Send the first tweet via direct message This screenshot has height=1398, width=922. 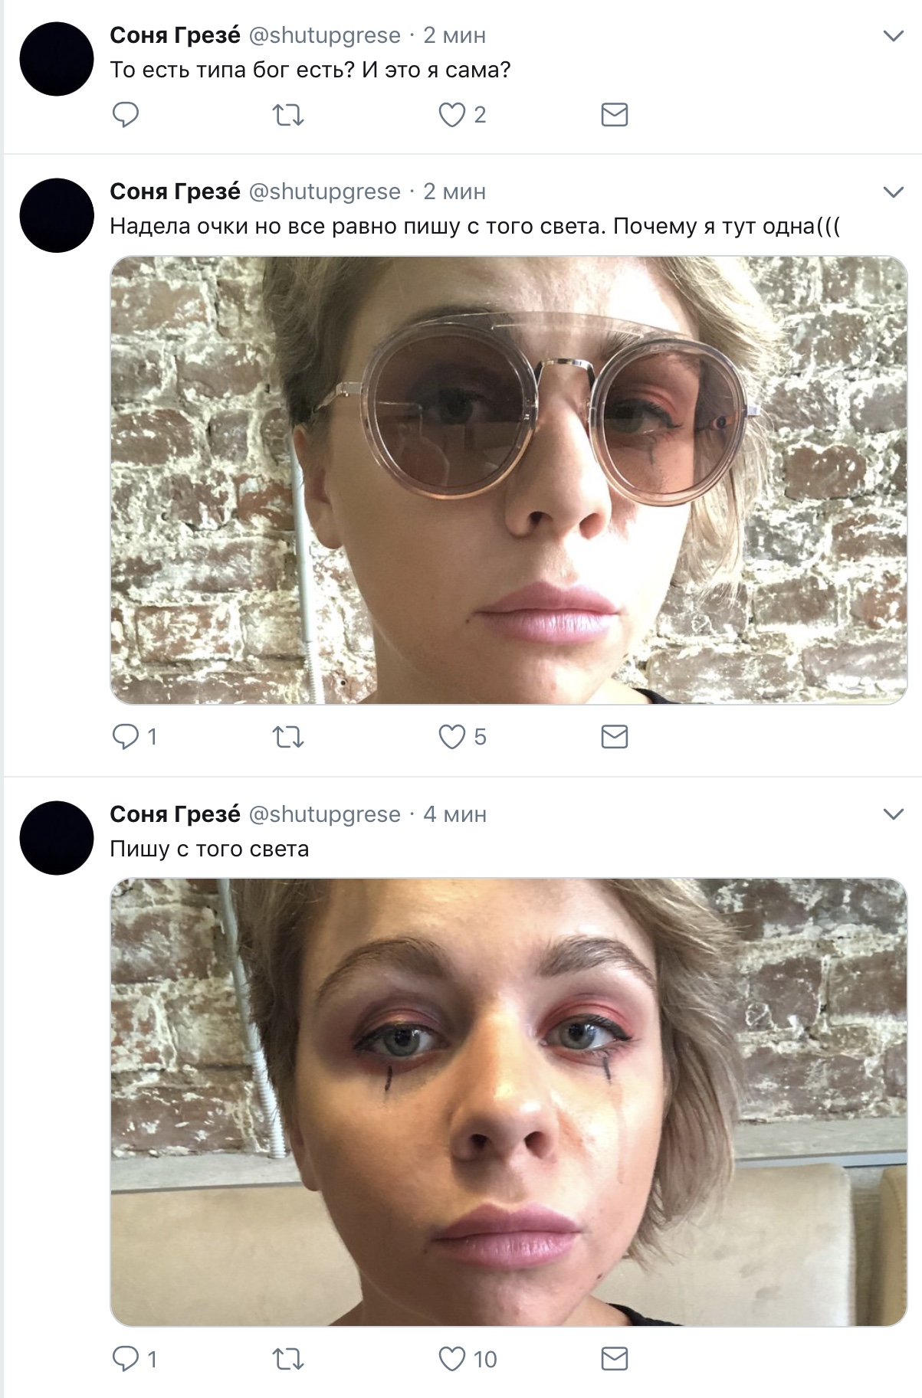point(614,115)
